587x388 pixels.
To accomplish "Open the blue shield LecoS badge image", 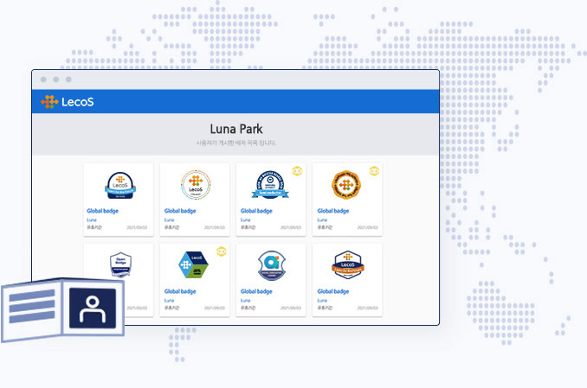I will pos(119,185).
